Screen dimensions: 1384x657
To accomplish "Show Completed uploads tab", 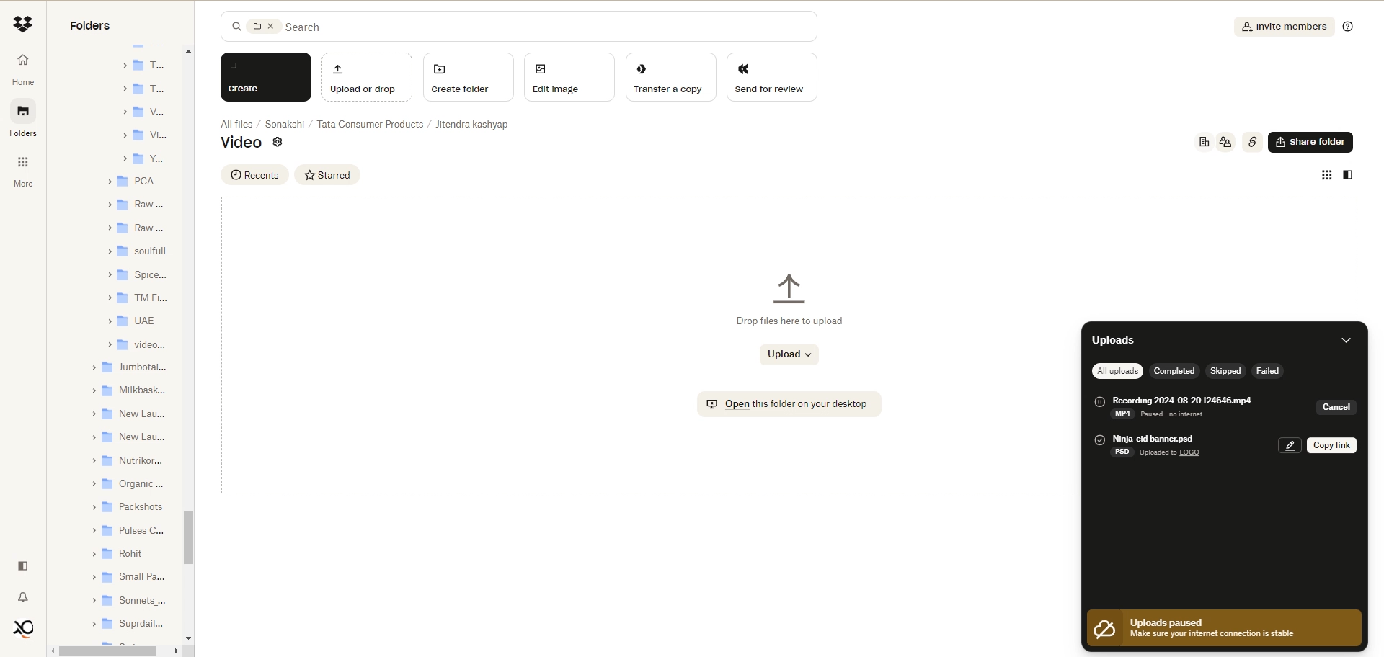I will (1174, 371).
